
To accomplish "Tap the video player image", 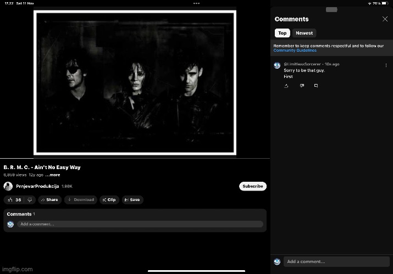I will [x=135, y=83].
